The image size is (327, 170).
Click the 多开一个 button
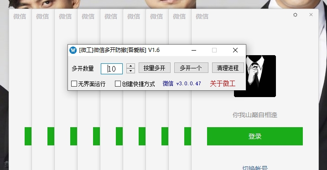(x=191, y=68)
